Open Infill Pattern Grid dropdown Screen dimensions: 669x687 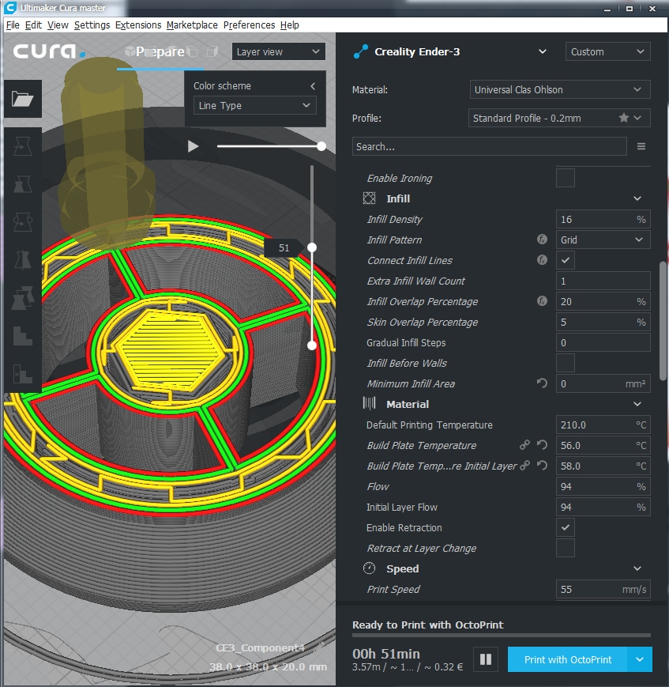(603, 240)
